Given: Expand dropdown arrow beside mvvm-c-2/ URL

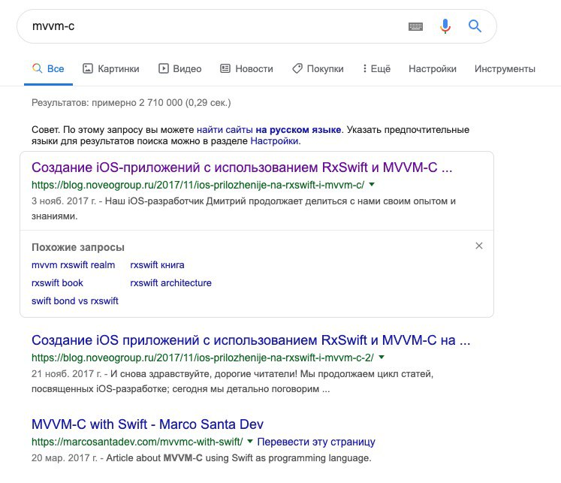Looking at the screenshot, I should (x=382, y=358).
